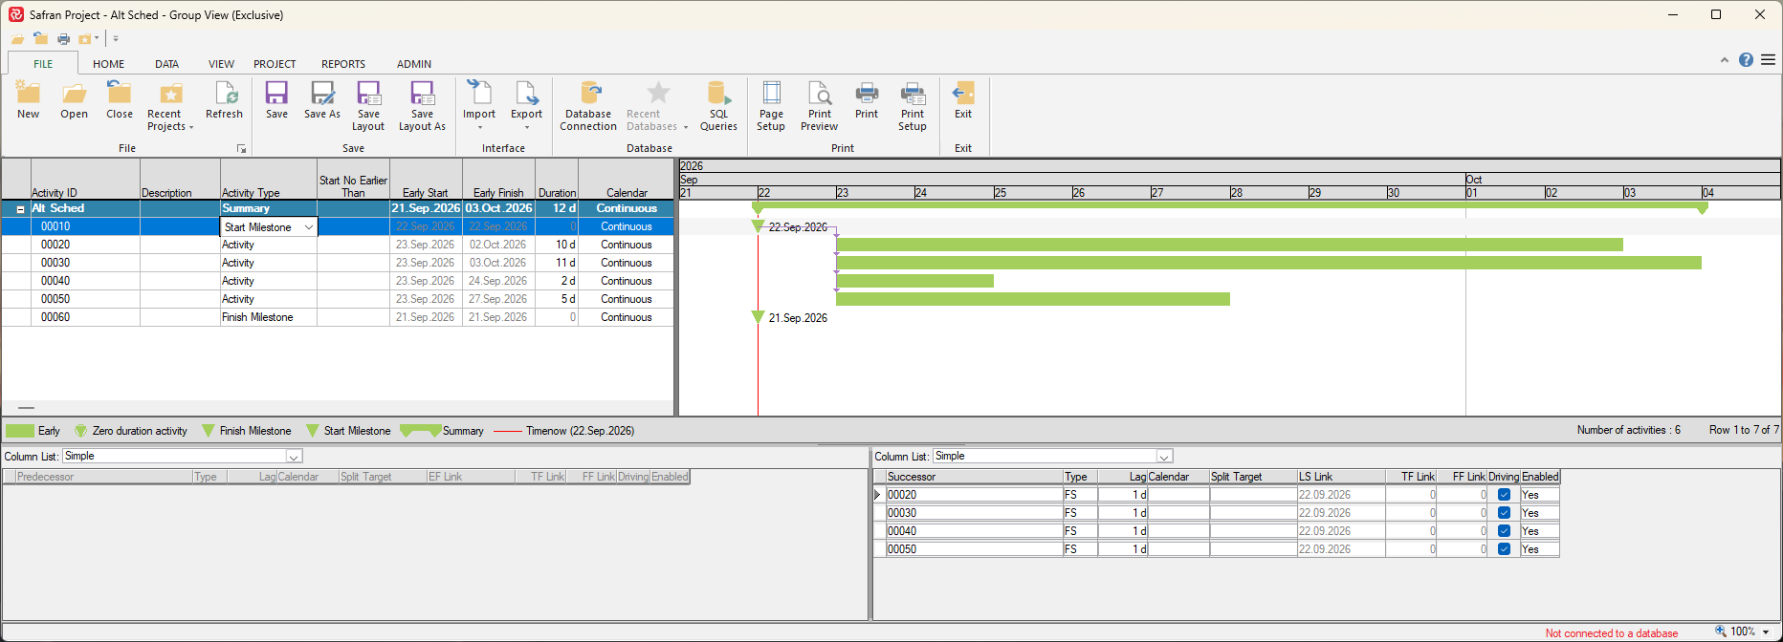This screenshot has height=642, width=1783.
Task: Click quick access print icon
Action: [x=63, y=38]
